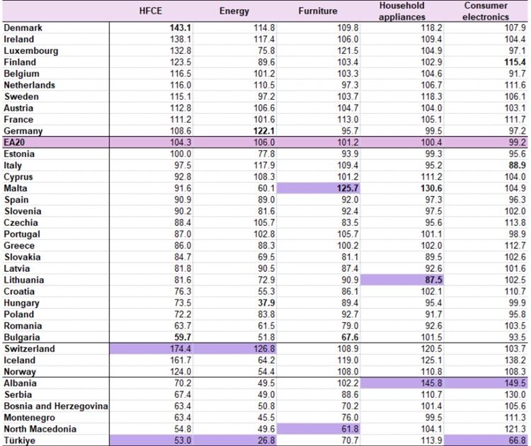This screenshot has width=531, height=446.
Task: Click Lithuania's highlighted appliances value 87.5
Action: pos(431,280)
